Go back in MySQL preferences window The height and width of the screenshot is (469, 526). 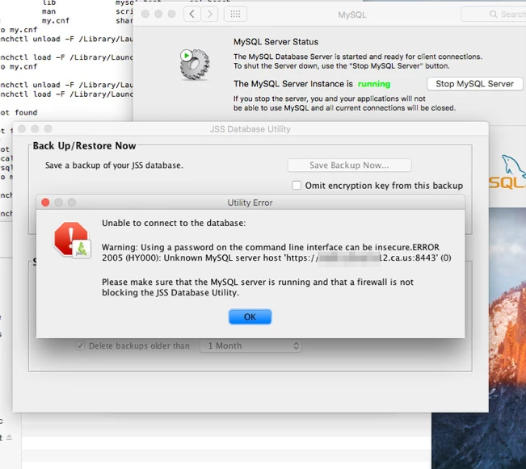tap(191, 14)
